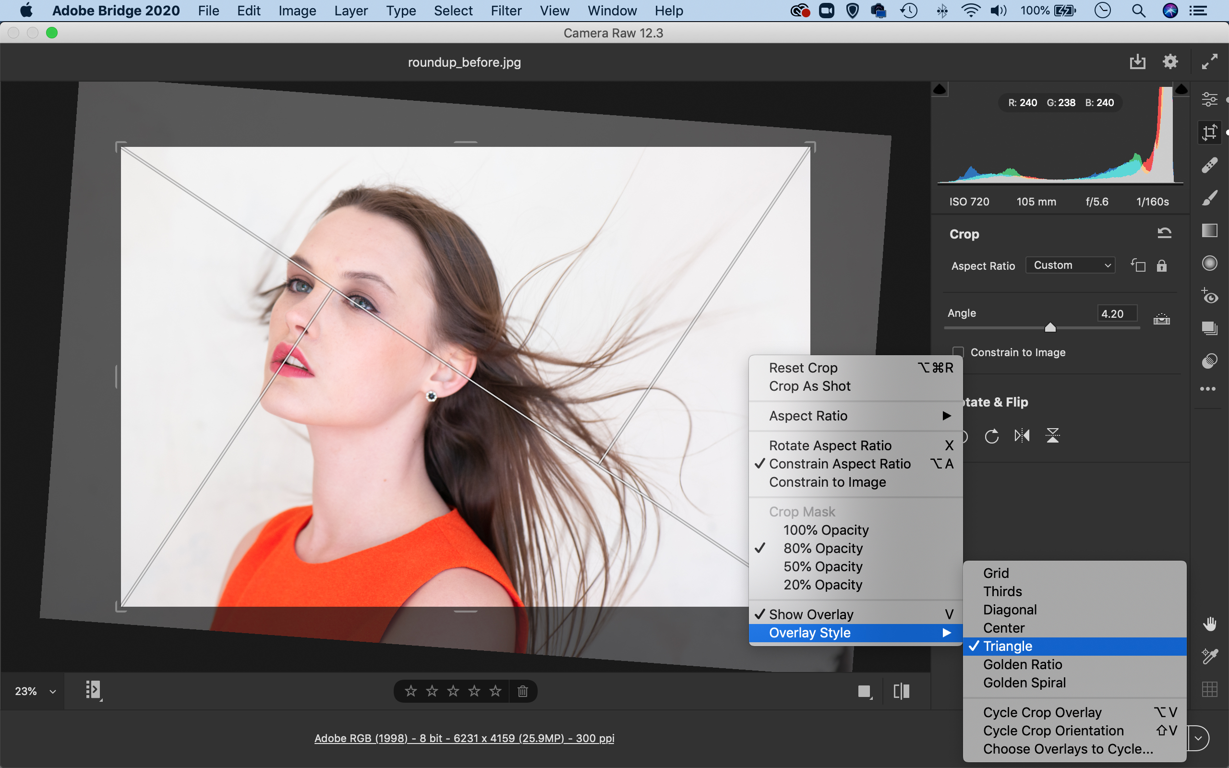Click the Angle value input field
Image resolution: width=1229 pixels, height=768 pixels.
1114,312
